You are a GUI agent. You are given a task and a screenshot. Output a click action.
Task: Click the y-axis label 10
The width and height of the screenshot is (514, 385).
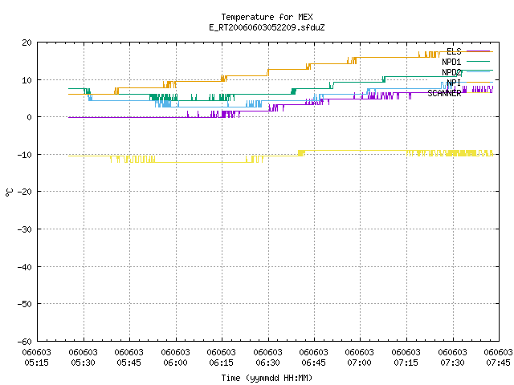click(x=27, y=80)
